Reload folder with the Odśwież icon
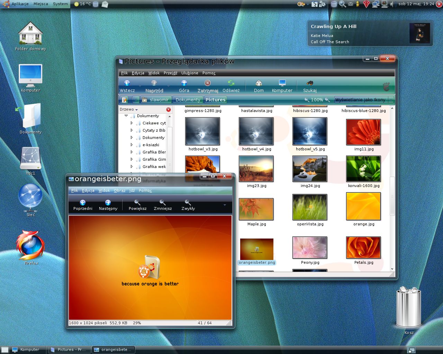 click(x=231, y=83)
